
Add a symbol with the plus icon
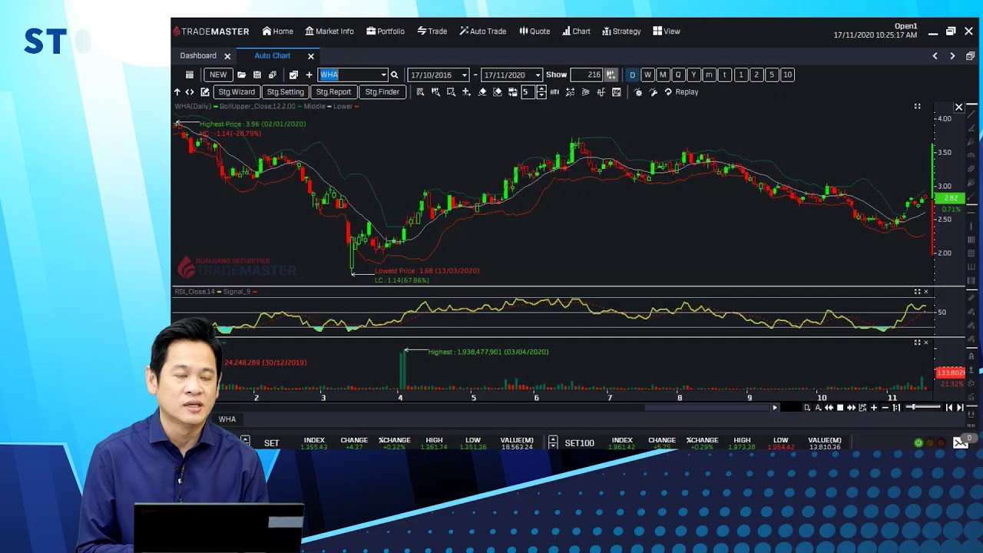coord(309,75)
